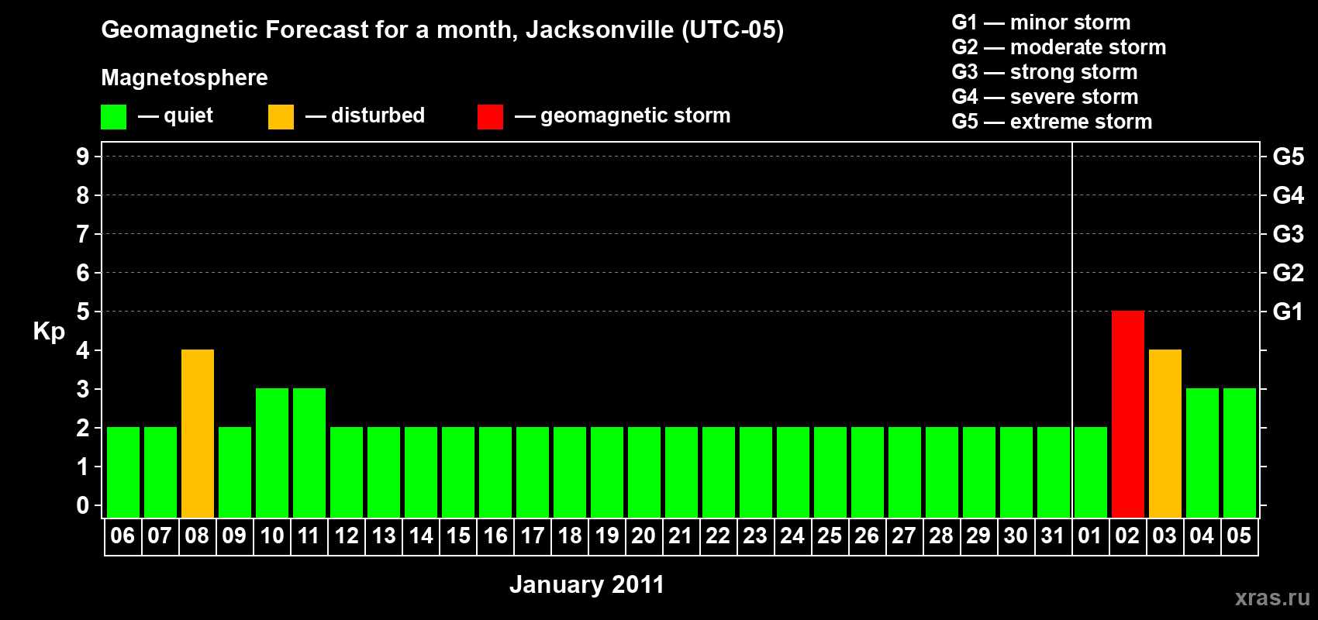Click the green bar above day 10
The image size is (1318, 620).
tap(272, 453)
